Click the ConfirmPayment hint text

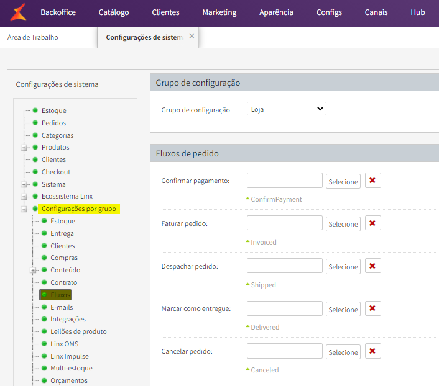(x=276, y=199)
